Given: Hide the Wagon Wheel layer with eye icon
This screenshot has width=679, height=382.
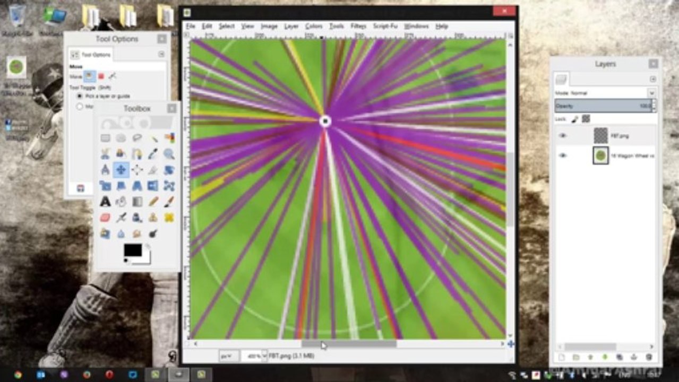Looking at the screenshot, I should 563,155.
